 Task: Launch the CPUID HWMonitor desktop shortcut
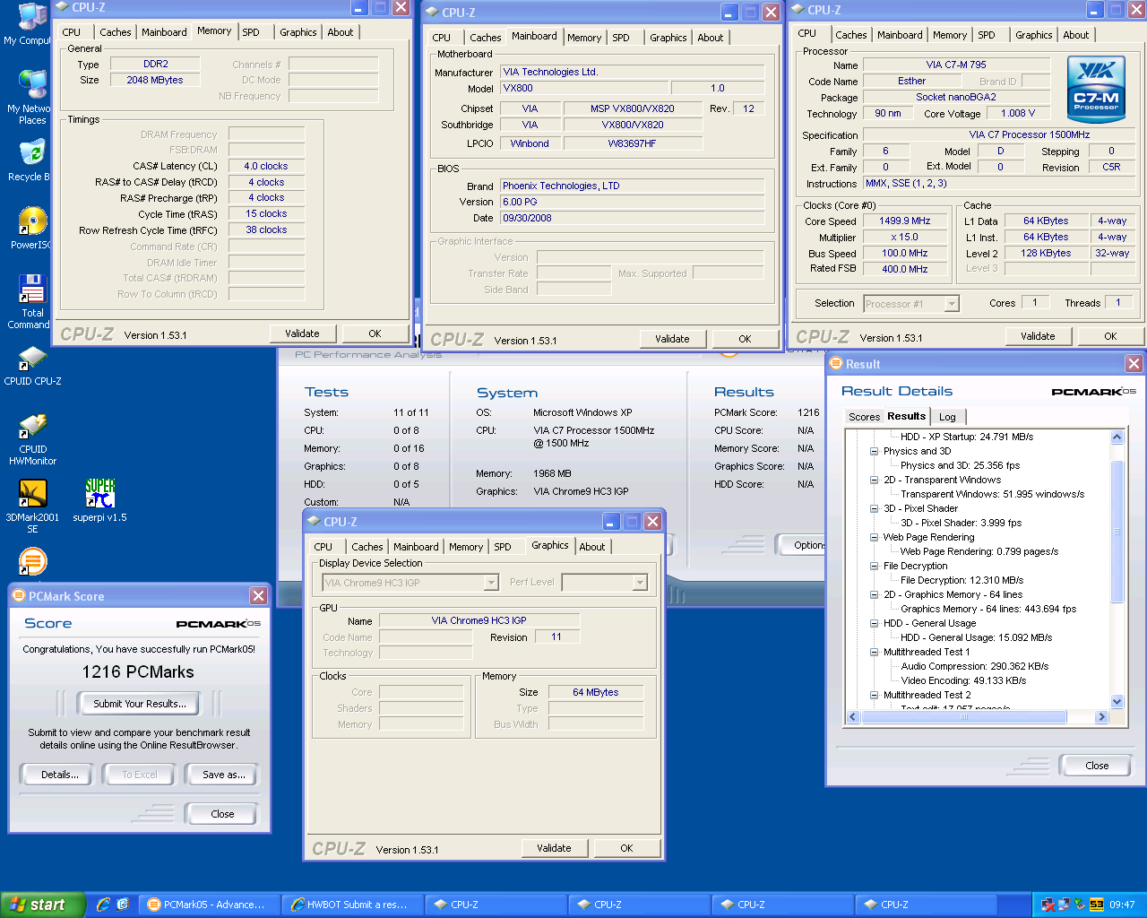[x=33, y=438]
